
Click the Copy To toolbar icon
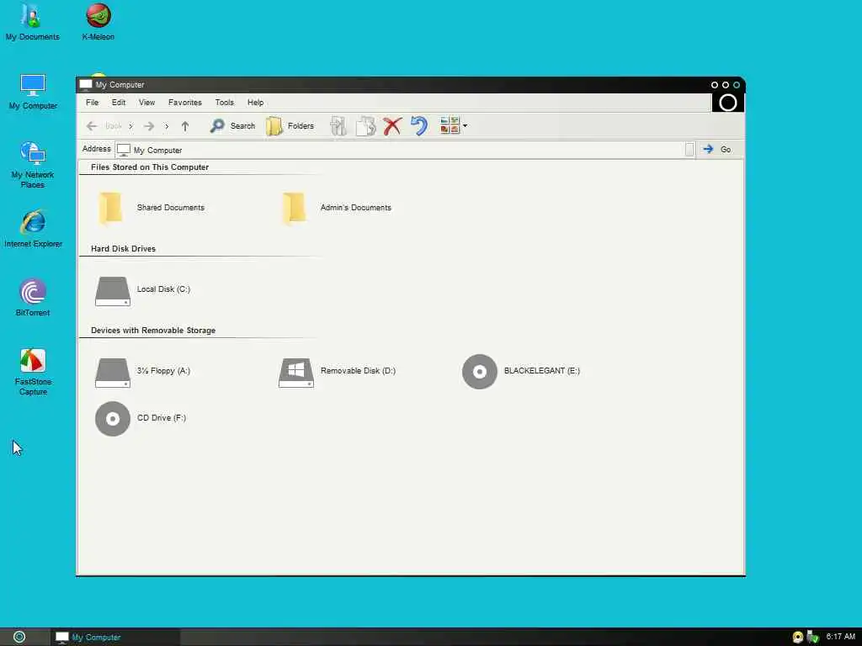(x=365, y=126)
